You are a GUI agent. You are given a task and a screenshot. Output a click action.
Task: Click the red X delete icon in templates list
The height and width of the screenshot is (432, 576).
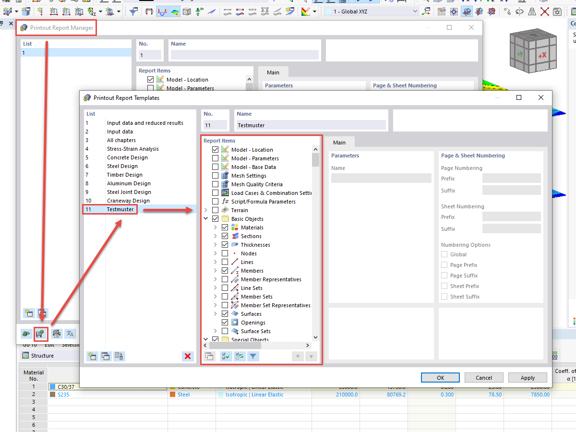pos(188,356)
